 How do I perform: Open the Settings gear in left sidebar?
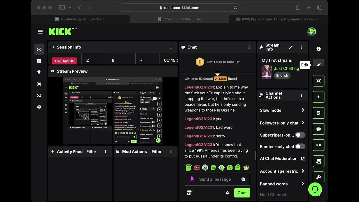coord(39,107)
